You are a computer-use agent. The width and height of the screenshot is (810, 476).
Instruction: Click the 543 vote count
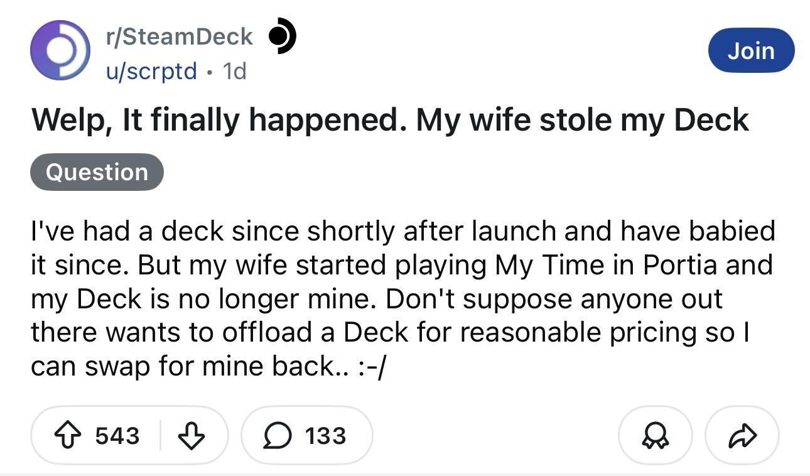(117, 435)
